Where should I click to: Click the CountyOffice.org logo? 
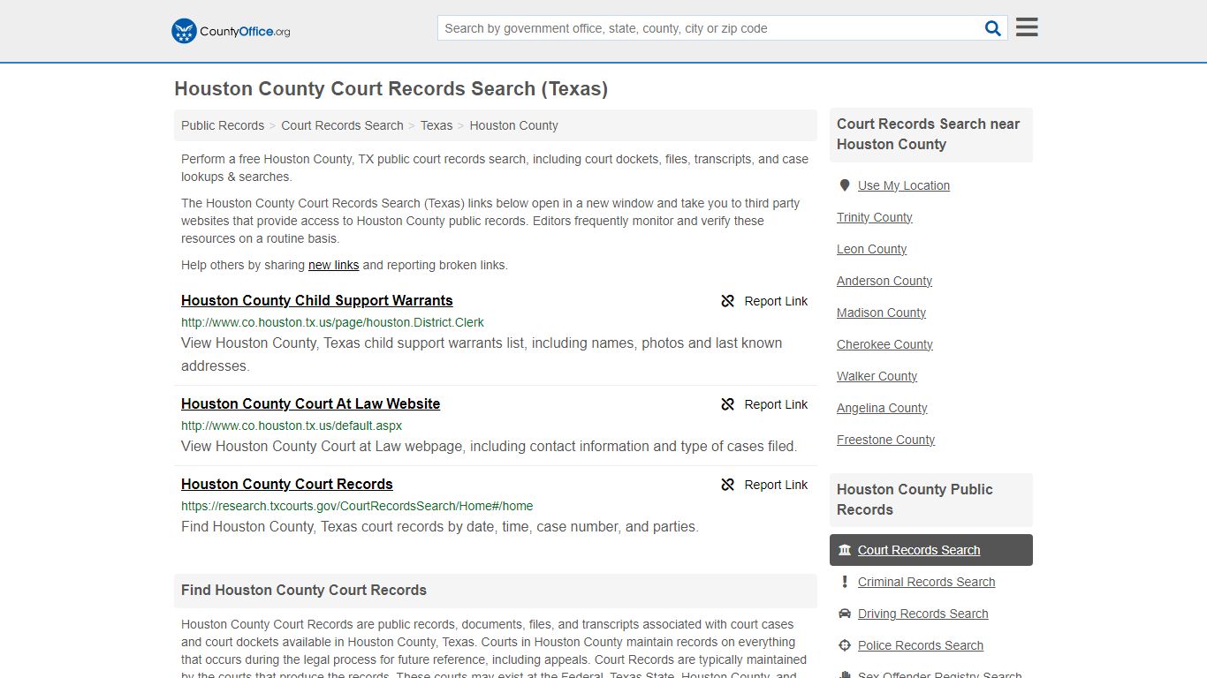(231, 31)
